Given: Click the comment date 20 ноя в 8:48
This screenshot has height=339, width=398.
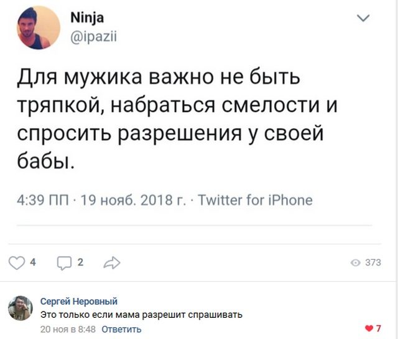Looking at the screenshot, I should (68, 328).
